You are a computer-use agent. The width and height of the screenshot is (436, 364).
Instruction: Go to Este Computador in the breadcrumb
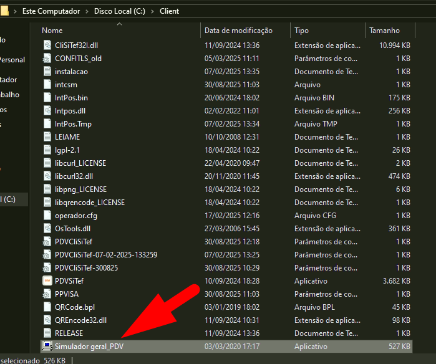pos(51,11)
